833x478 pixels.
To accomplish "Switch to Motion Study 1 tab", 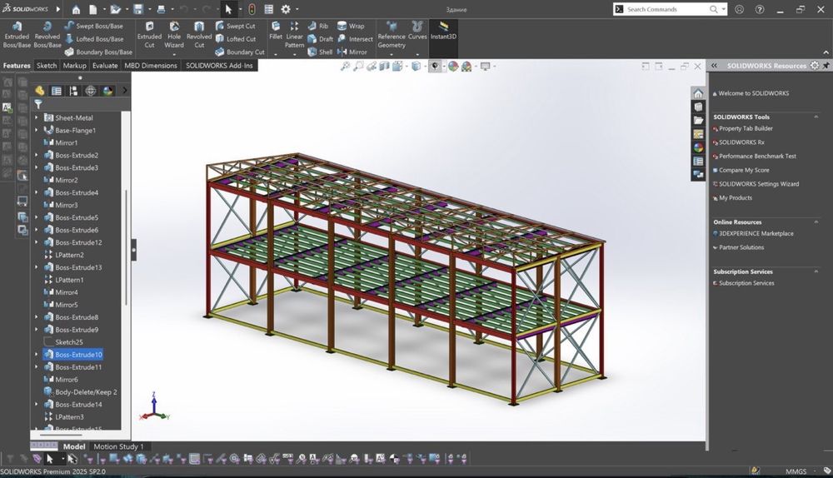I will pos(118,446).
